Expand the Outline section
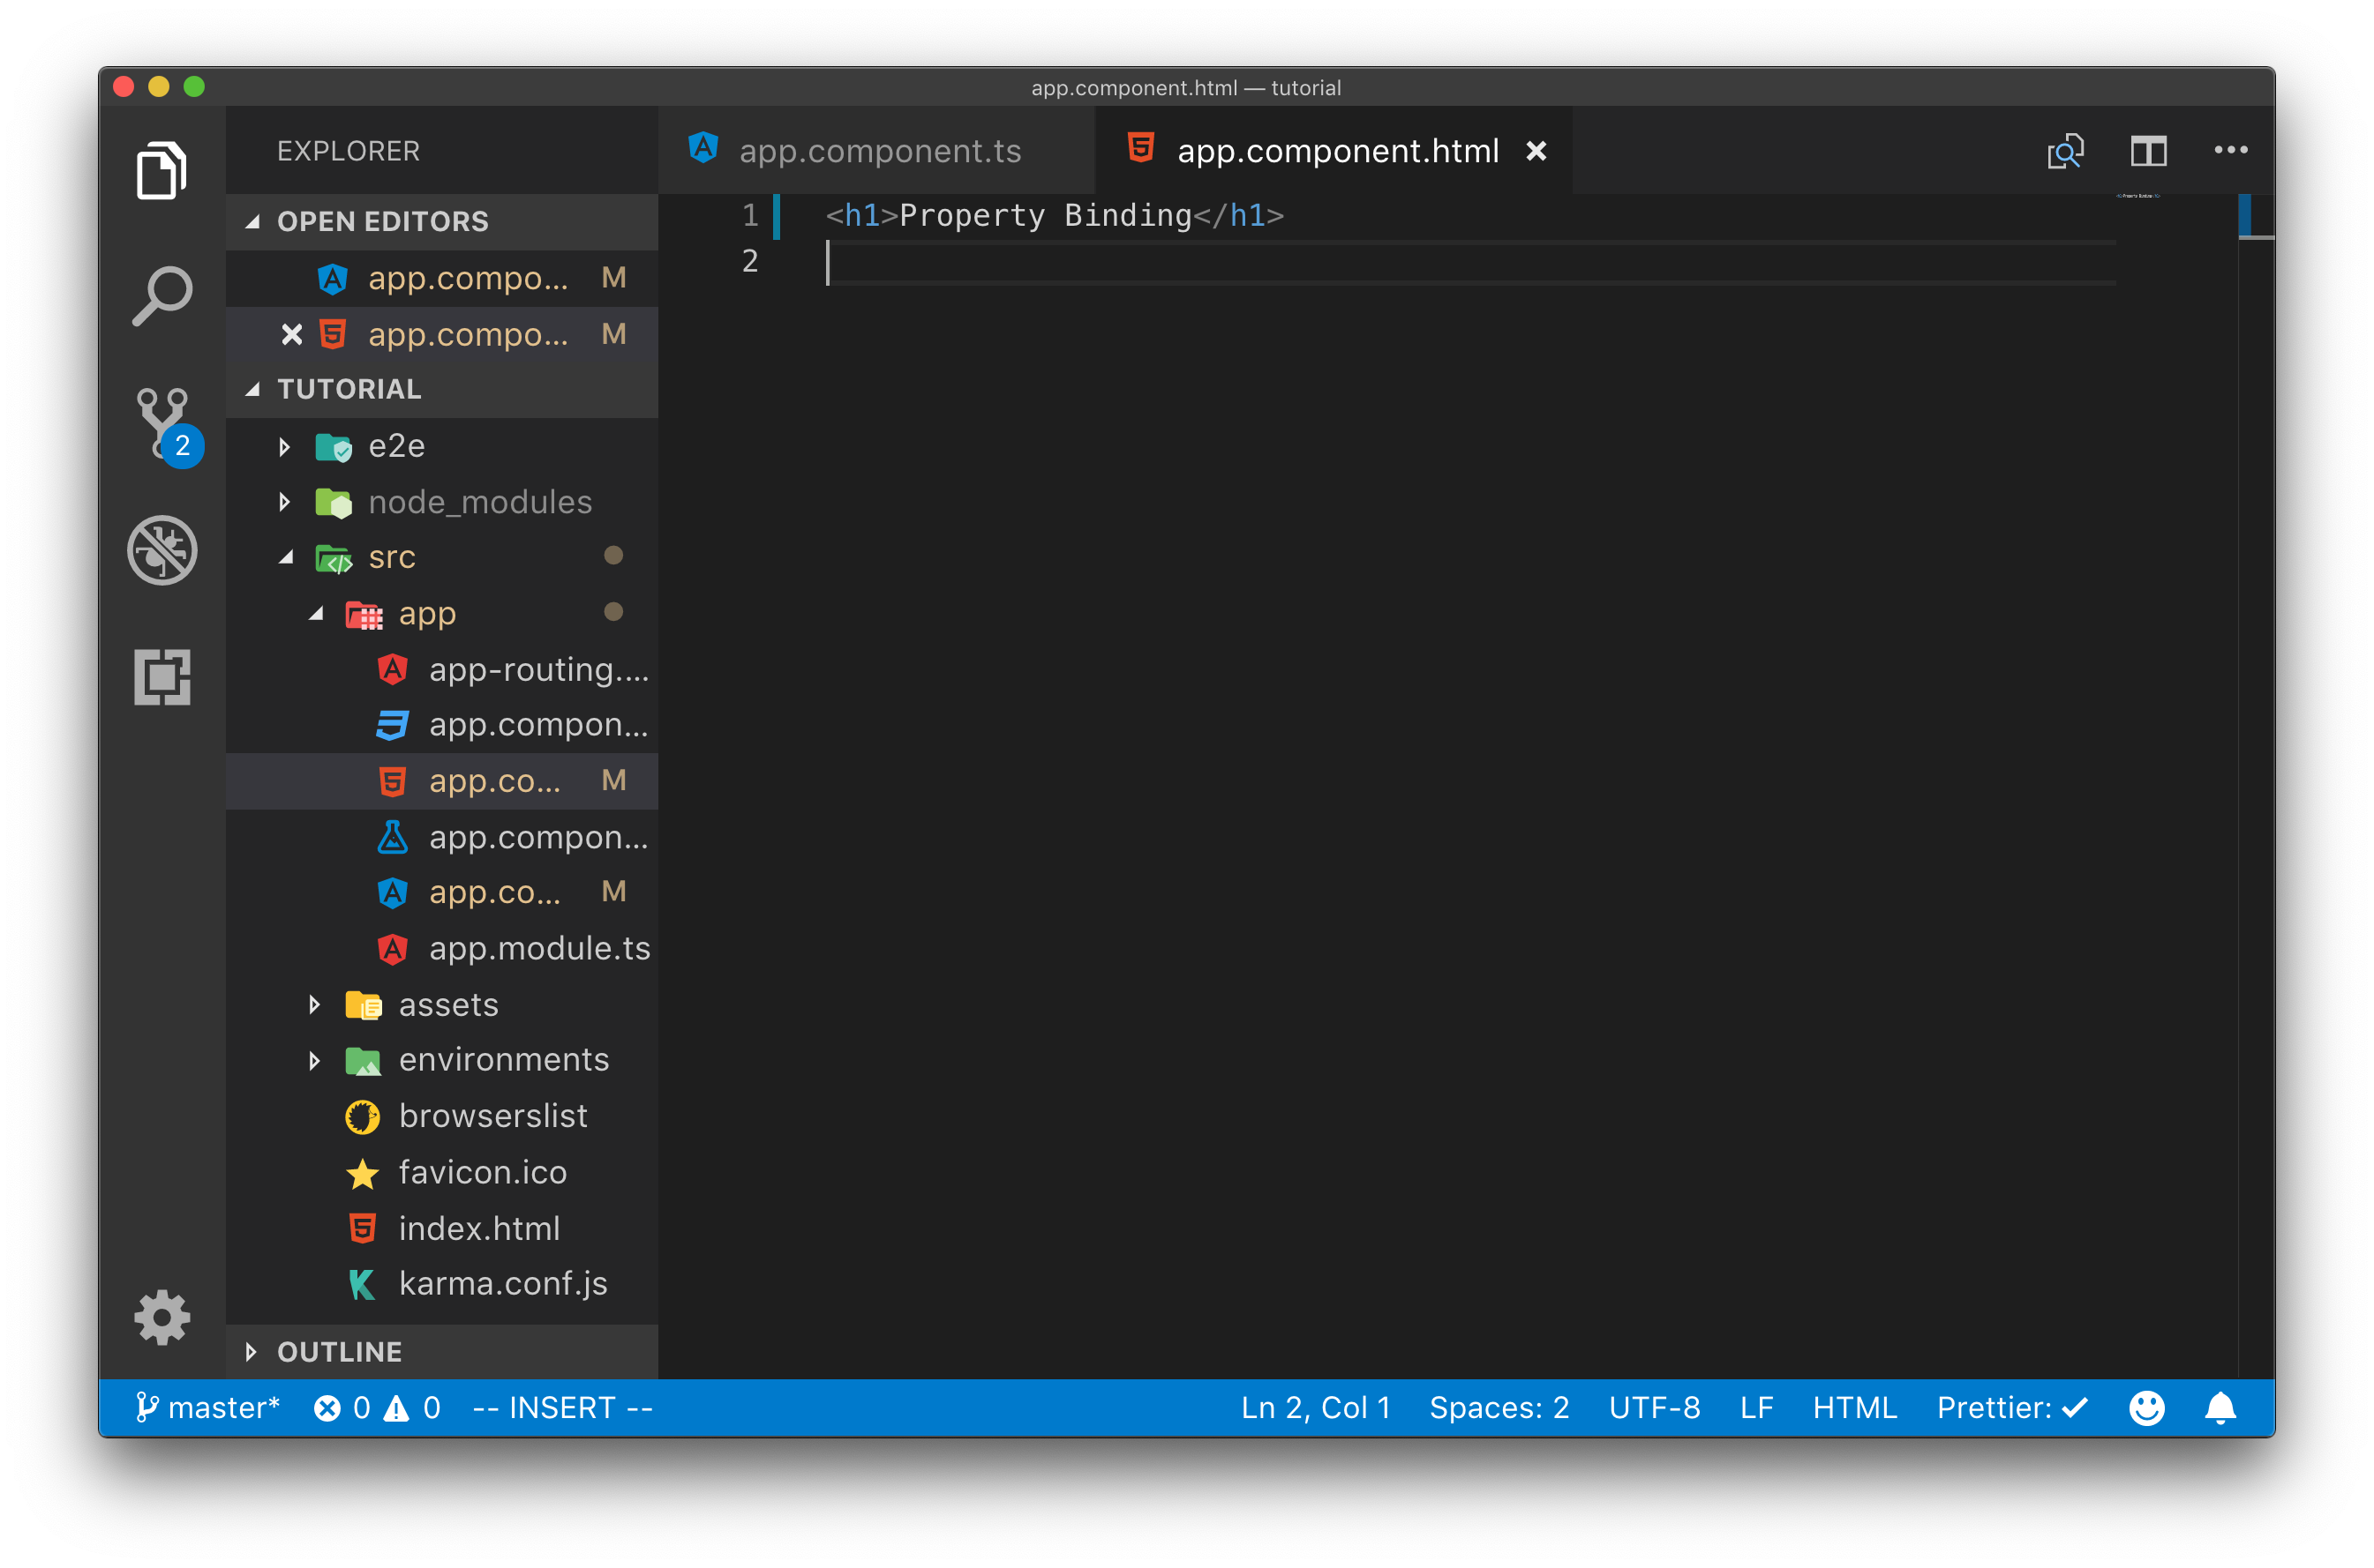The height and width of the screenshot is (1568, 2374). tap(442, 1352)
